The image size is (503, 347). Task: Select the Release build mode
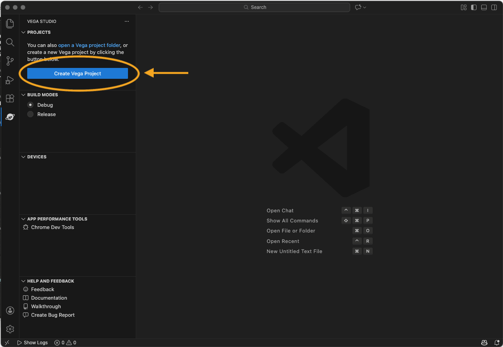tap(30, 114)
